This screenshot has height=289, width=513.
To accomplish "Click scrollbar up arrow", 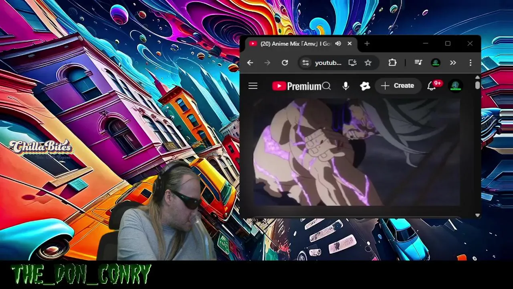I will pyautogui.click(x=477, y=77).
